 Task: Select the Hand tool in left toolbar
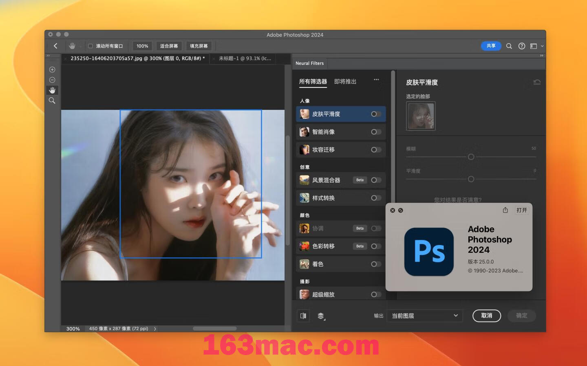52,90
